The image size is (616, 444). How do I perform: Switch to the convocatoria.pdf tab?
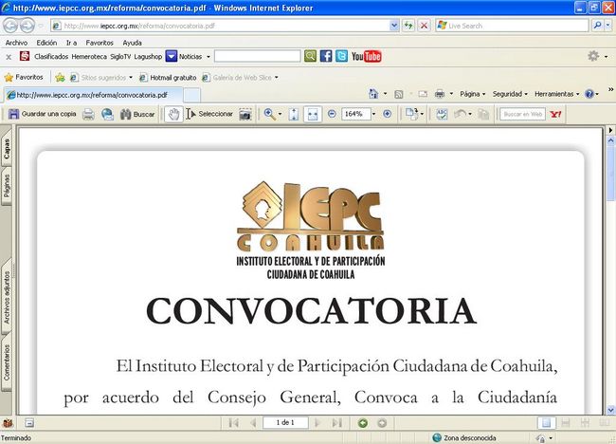coord(90,95)
